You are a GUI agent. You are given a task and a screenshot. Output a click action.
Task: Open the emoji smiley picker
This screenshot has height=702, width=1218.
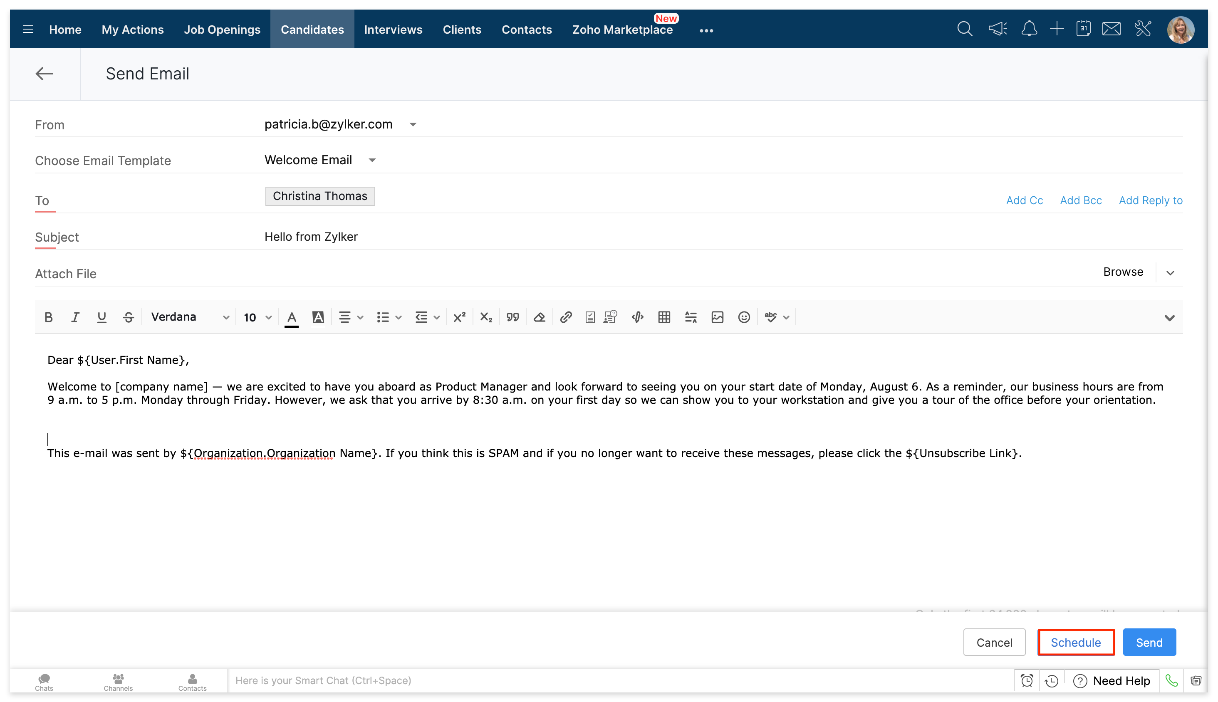[x=743, y=317]
